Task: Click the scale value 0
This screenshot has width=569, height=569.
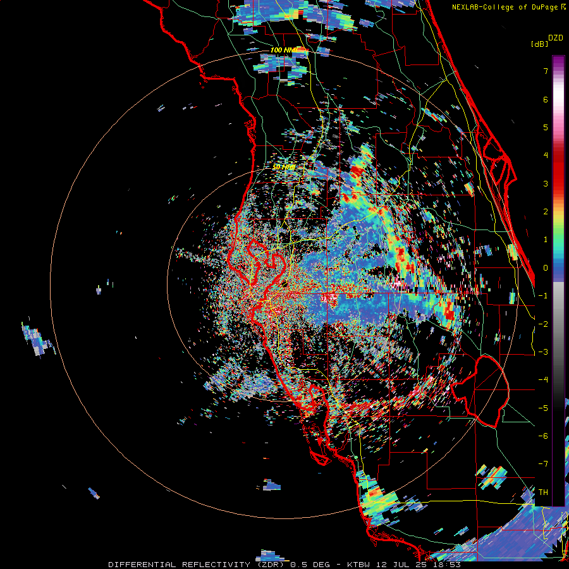Action: click(546, 268)
